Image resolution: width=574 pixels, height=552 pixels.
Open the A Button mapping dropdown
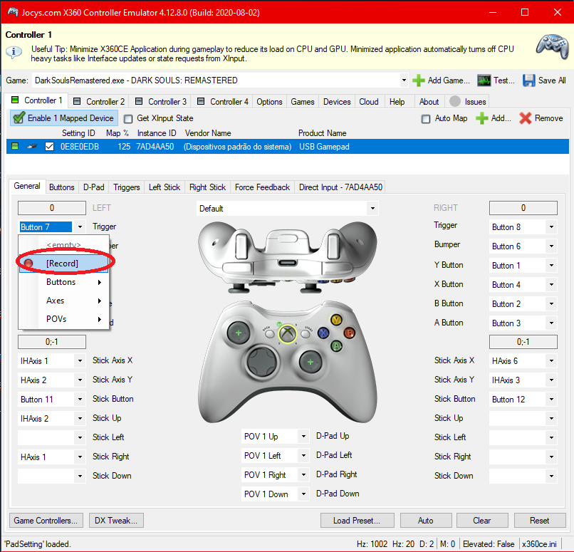click(x=551, y=323)
